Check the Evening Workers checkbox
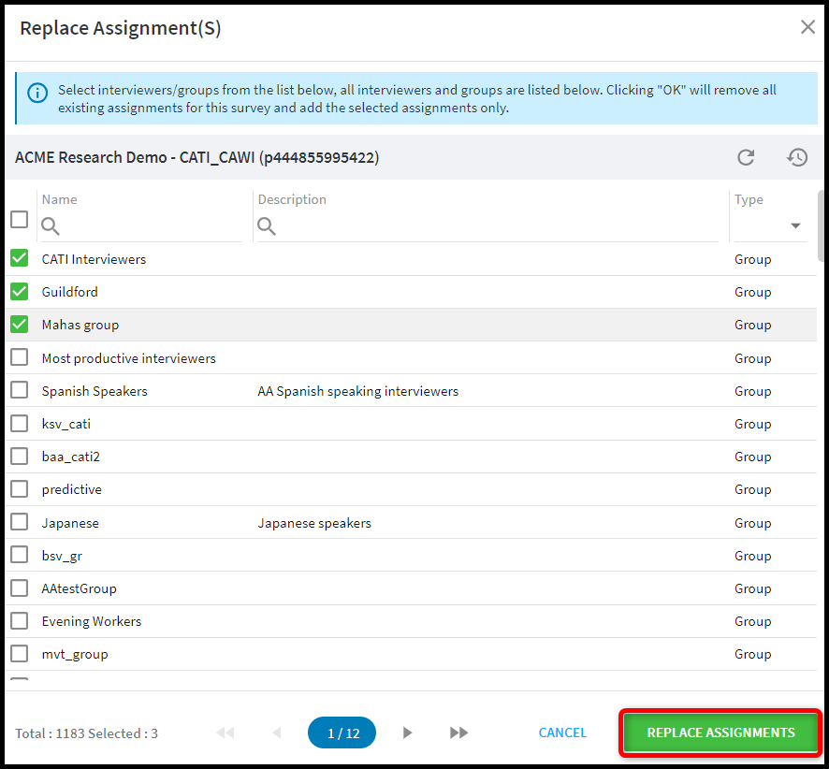829x769 pixels. [x=20, y=621]
